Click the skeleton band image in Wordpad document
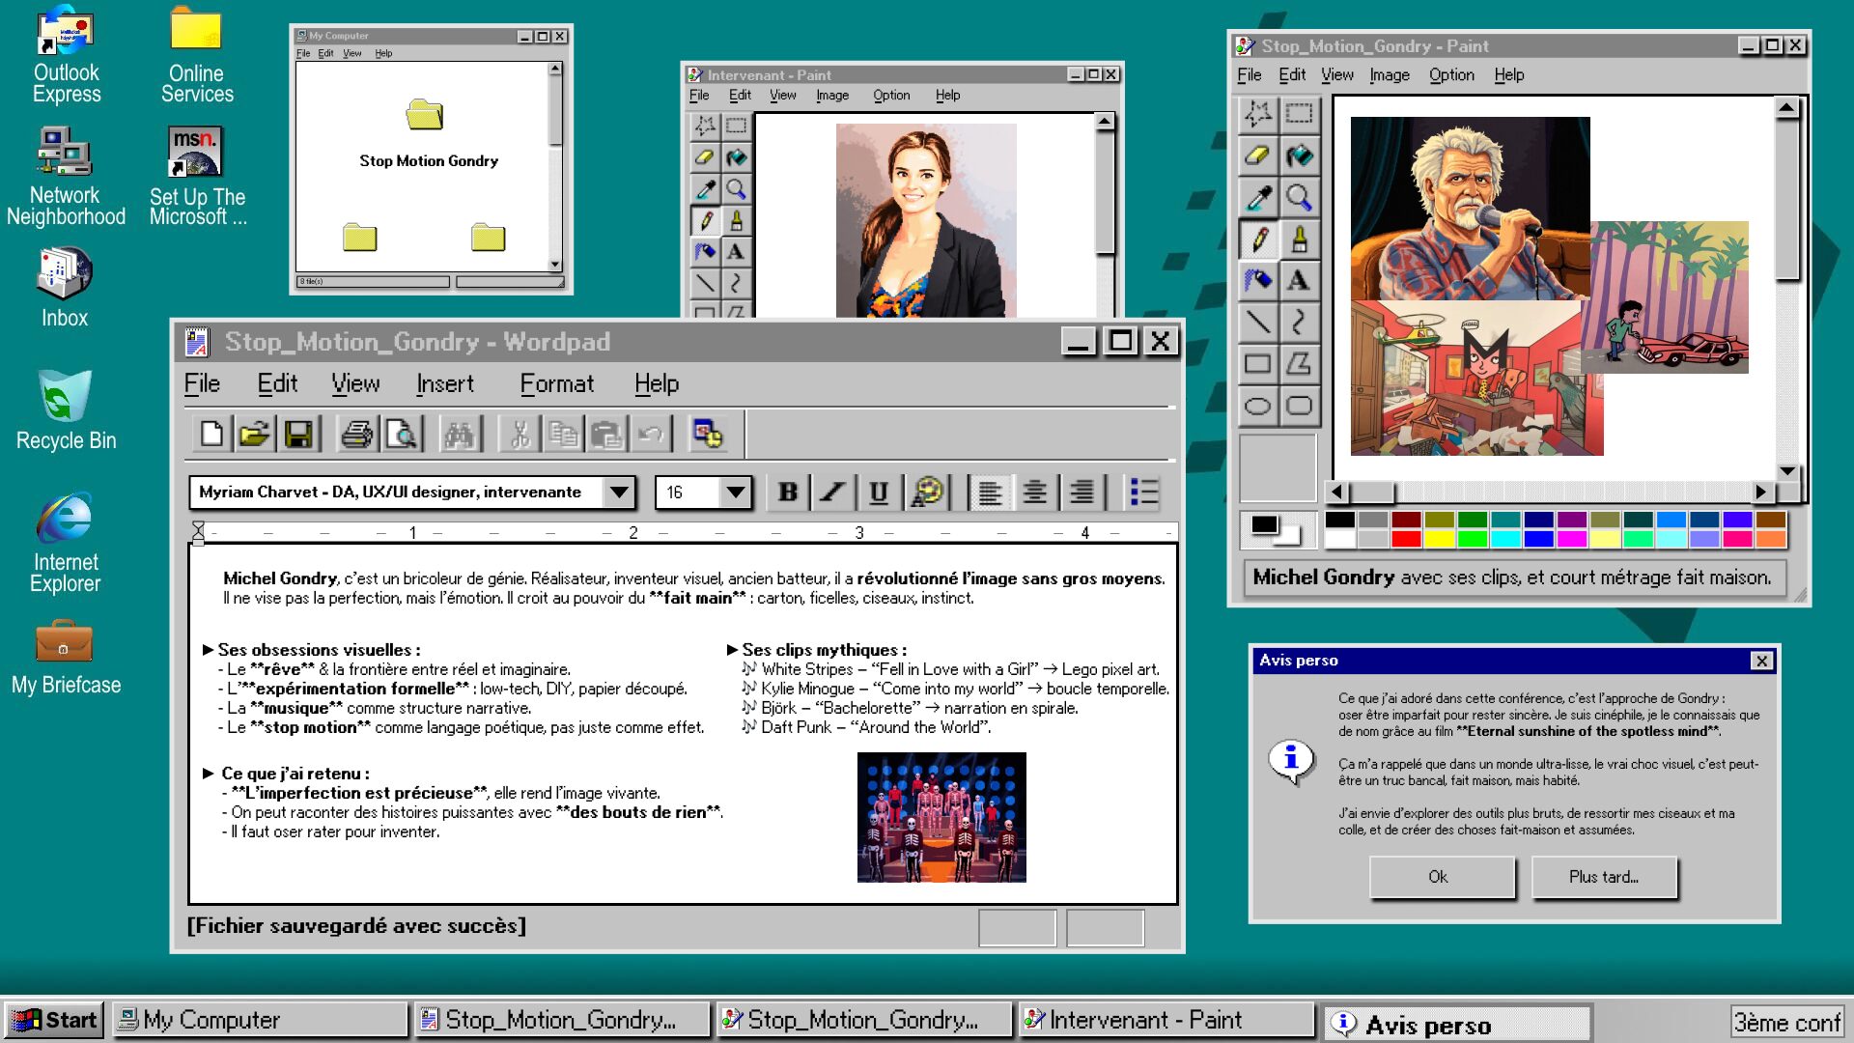This screenshot has width=1854, height=1043. (941, 817)
